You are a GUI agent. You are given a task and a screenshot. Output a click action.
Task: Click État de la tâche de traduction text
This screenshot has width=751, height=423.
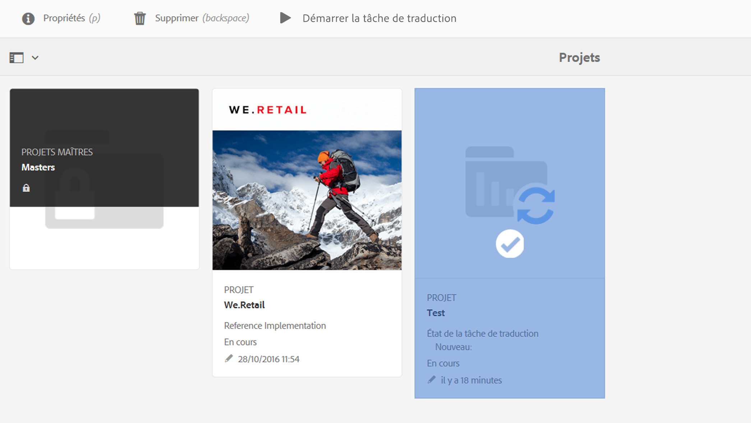point(482,334)
